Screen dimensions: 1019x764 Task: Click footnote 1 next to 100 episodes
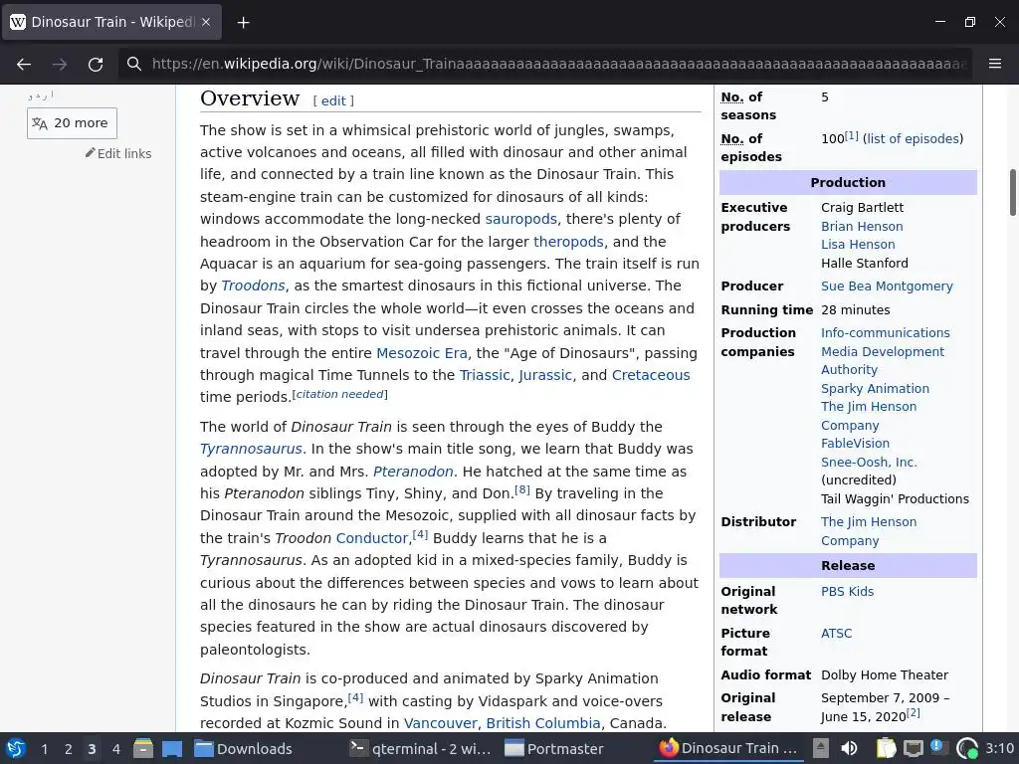pyautogui.click(x=852, y=135)
